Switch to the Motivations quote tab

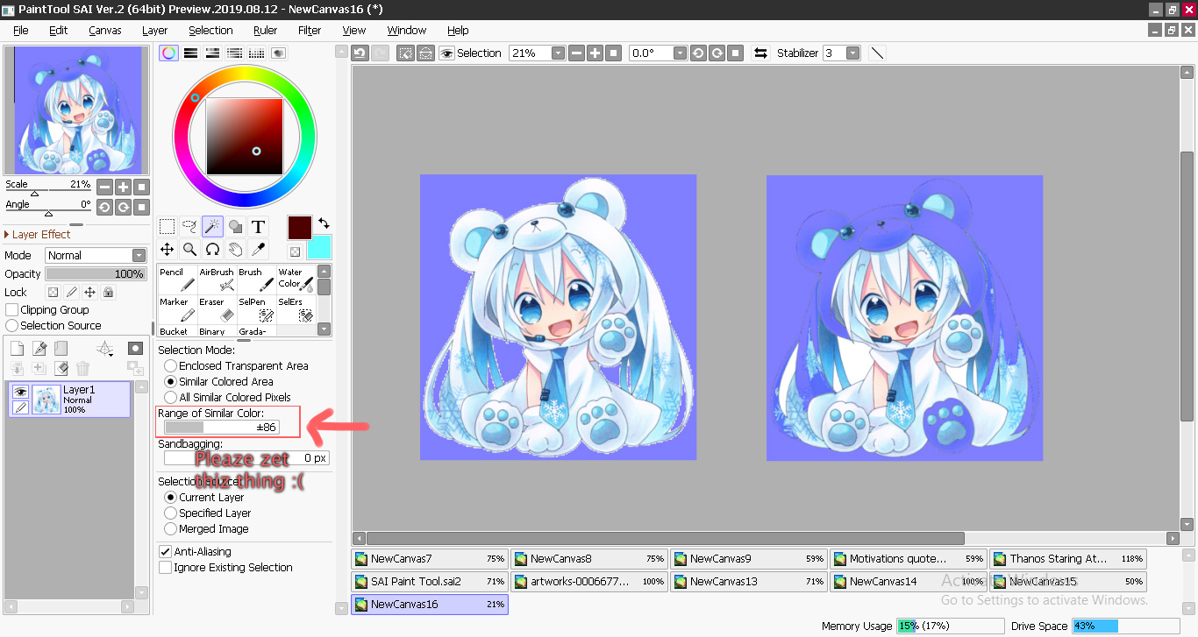(909, 558)
